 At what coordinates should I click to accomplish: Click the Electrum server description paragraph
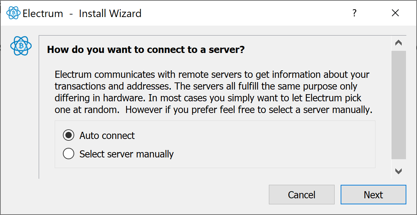[213, 92]
